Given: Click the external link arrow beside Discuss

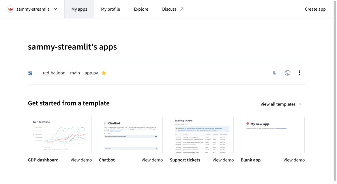Looking at the screenshot, I should pyautogui.click(x=182, y=9).
